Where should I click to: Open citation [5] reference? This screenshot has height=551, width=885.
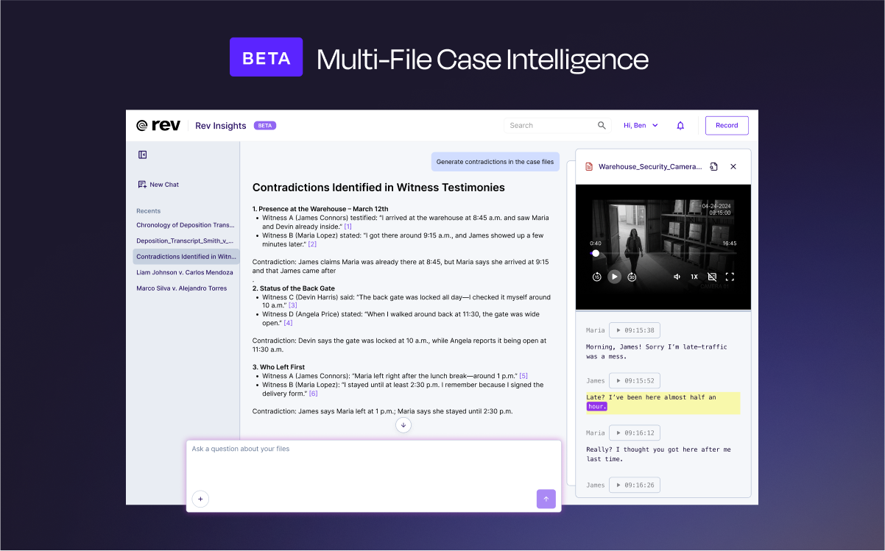click(x=523, y=376)
